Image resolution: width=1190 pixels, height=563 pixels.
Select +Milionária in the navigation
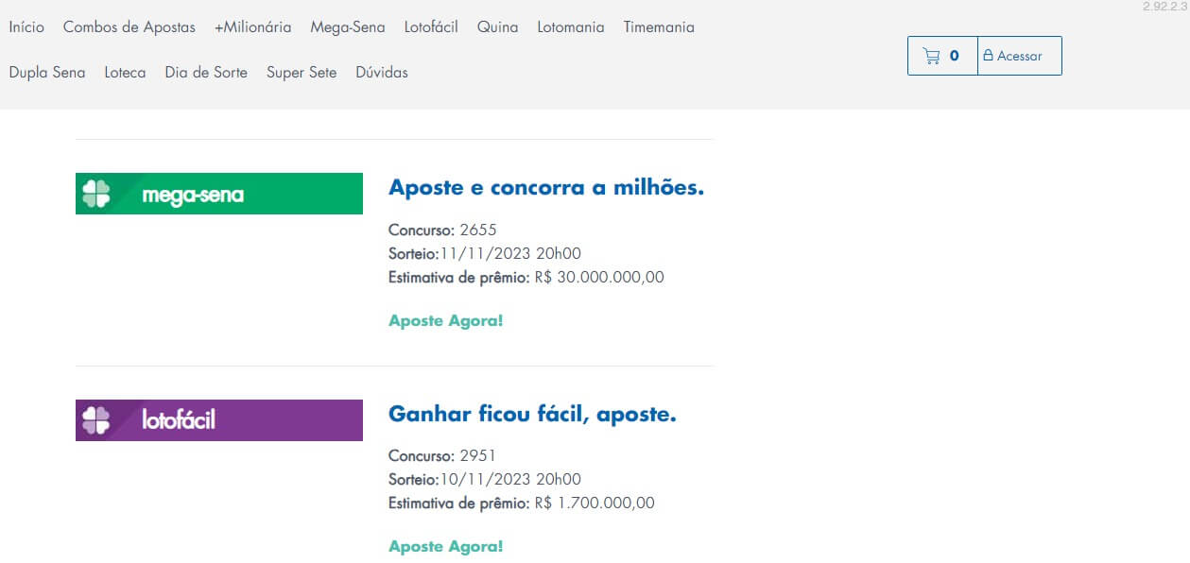[x=252, y=27]
